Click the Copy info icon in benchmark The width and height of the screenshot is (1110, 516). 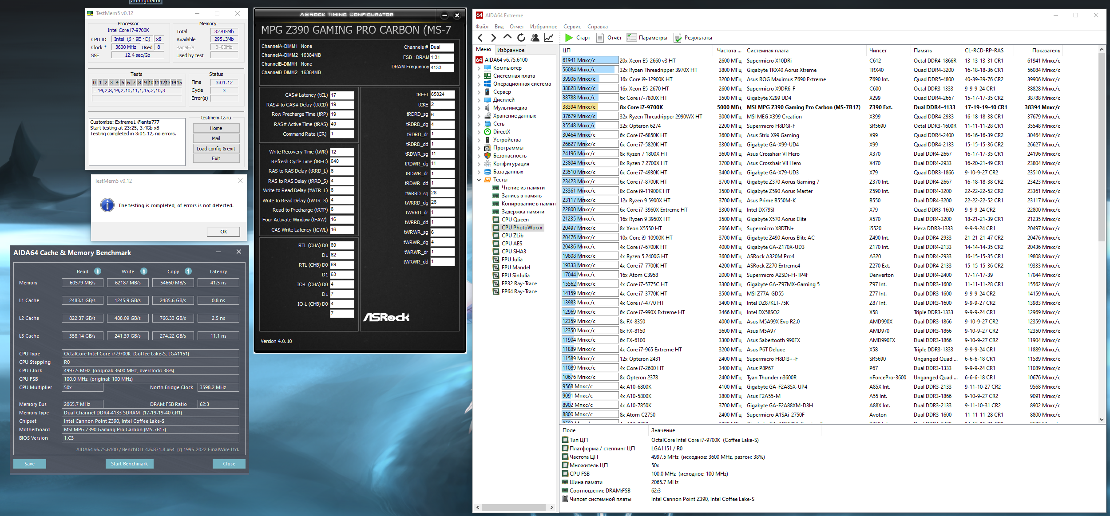[x=188, y=271]
